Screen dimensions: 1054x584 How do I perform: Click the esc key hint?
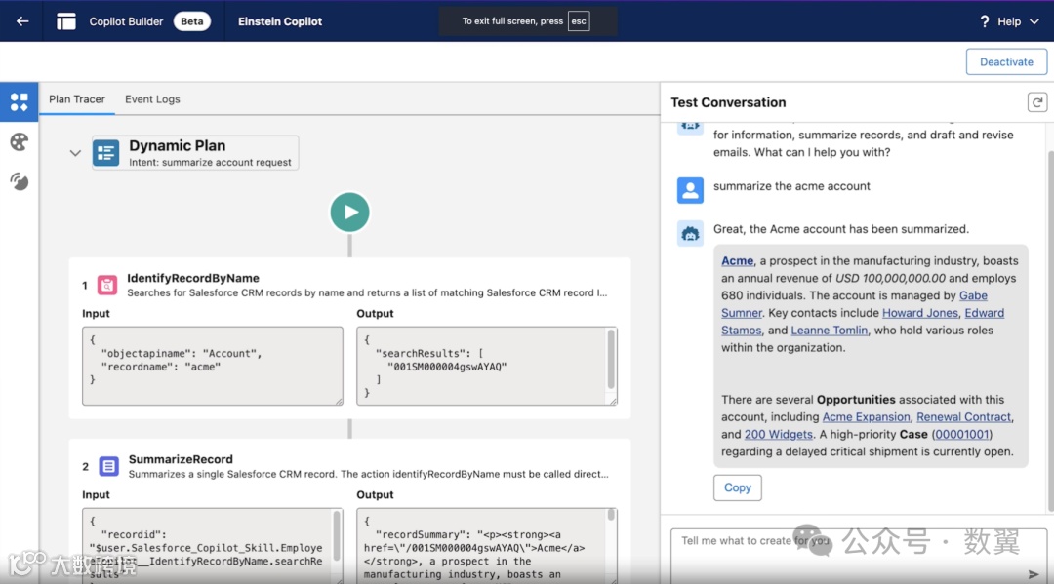579,20
